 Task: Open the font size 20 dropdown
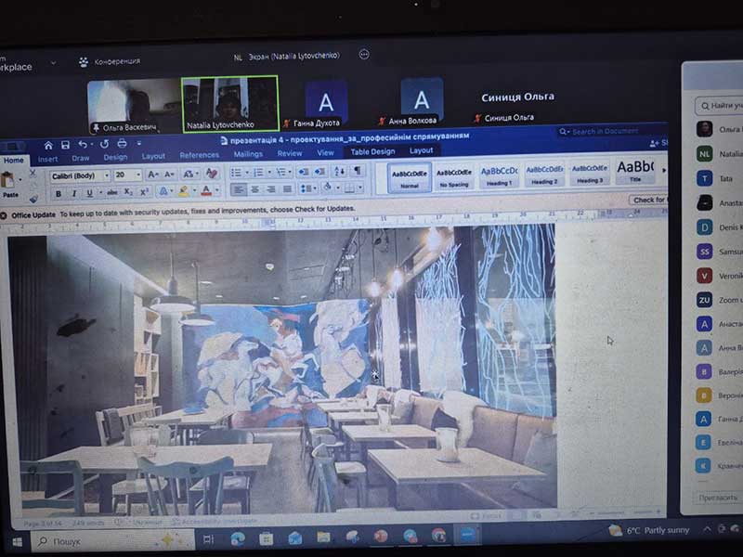click(x=126, y=175)
